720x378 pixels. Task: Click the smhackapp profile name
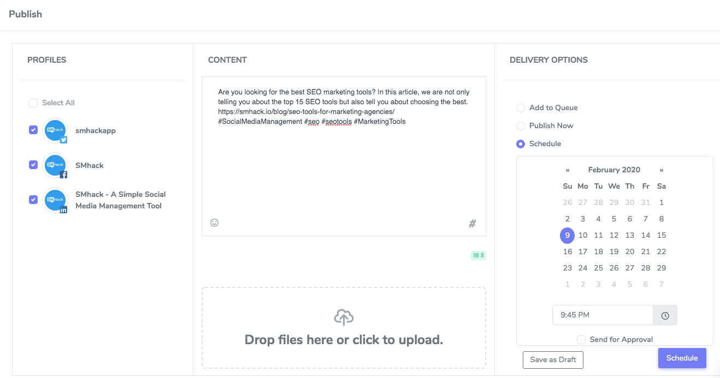96,131
